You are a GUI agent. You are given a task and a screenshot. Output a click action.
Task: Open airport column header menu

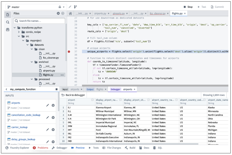(x=92, y=100)
